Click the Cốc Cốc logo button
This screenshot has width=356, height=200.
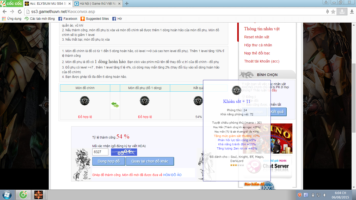[x=11, y=3]
